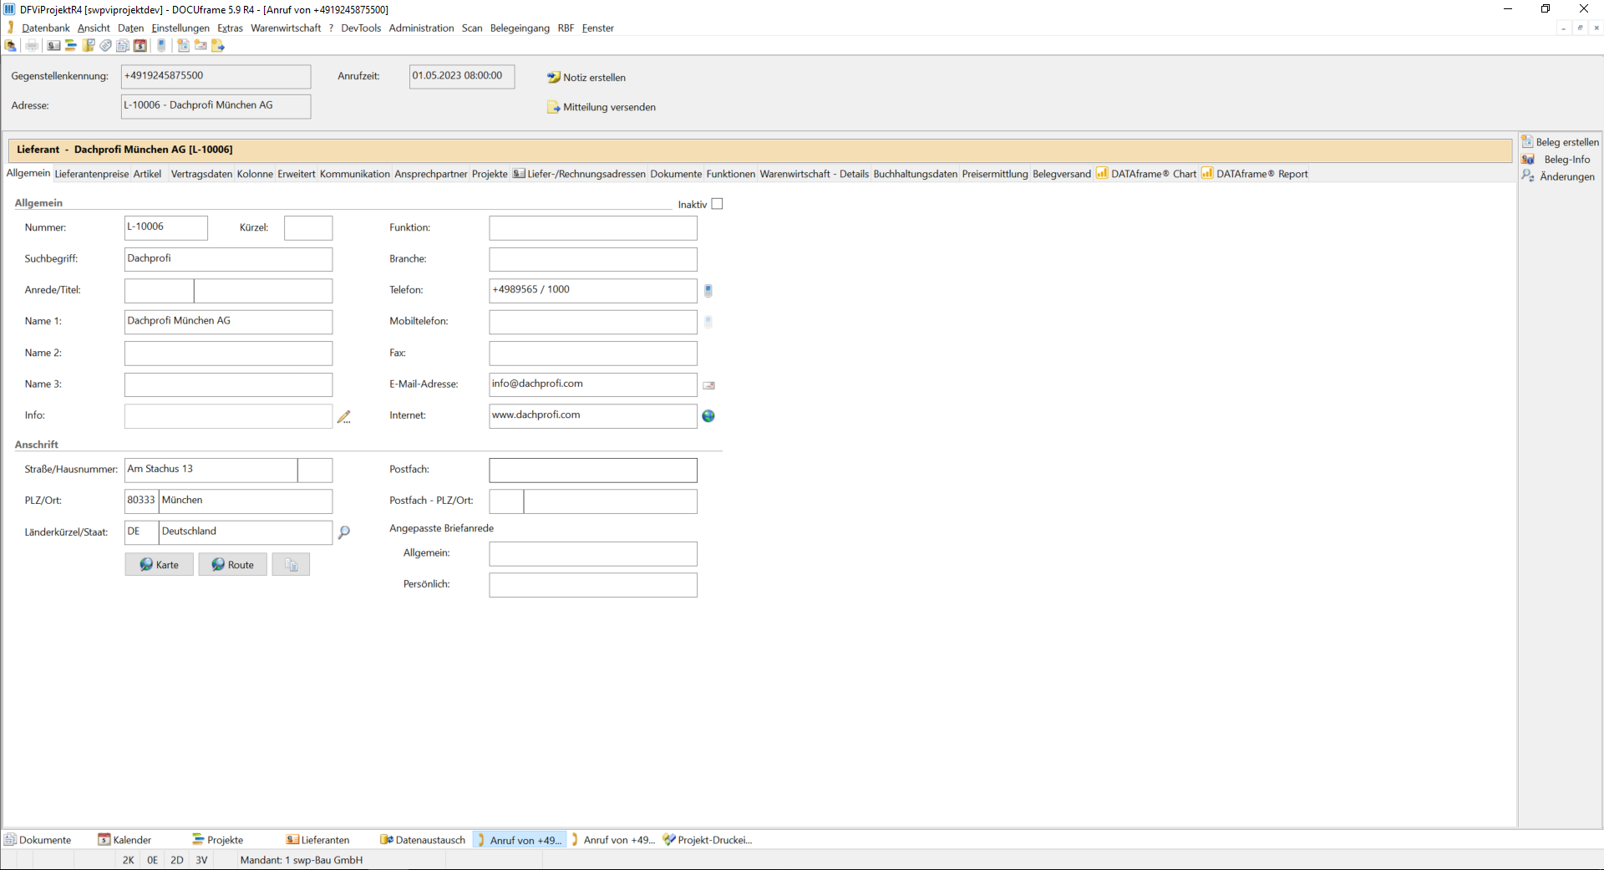Click the new note with arrow toolbar icon
The height and width of the screenshot is (870, 1604).
point(218,45)
